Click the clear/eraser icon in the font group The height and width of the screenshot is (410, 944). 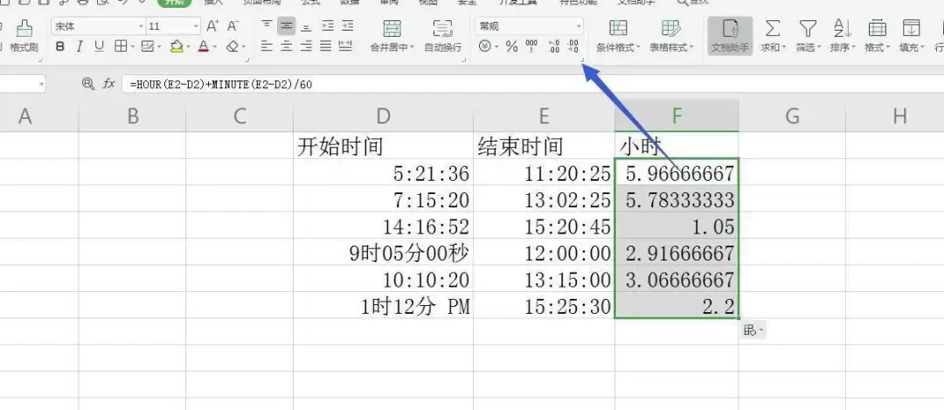[x=233, y=46]
